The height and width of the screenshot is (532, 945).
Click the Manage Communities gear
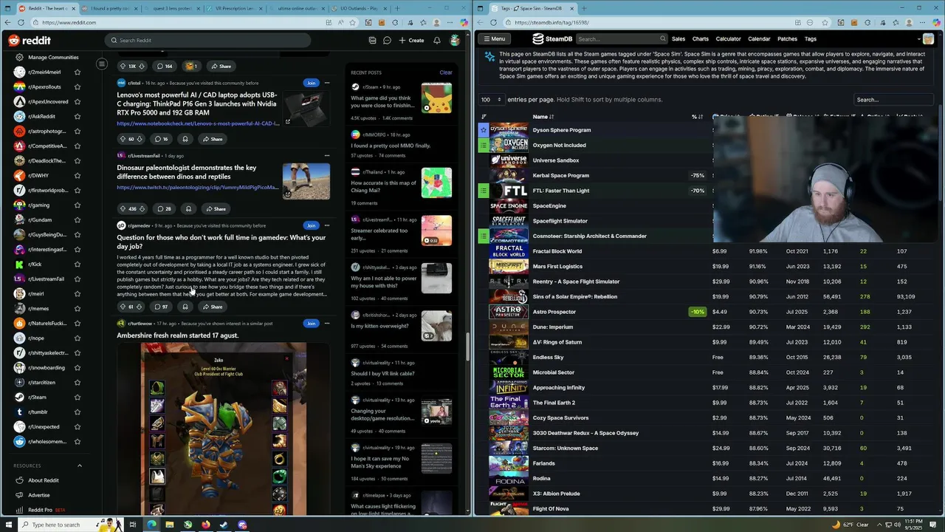pyautogui.click(x=19, y=57)
